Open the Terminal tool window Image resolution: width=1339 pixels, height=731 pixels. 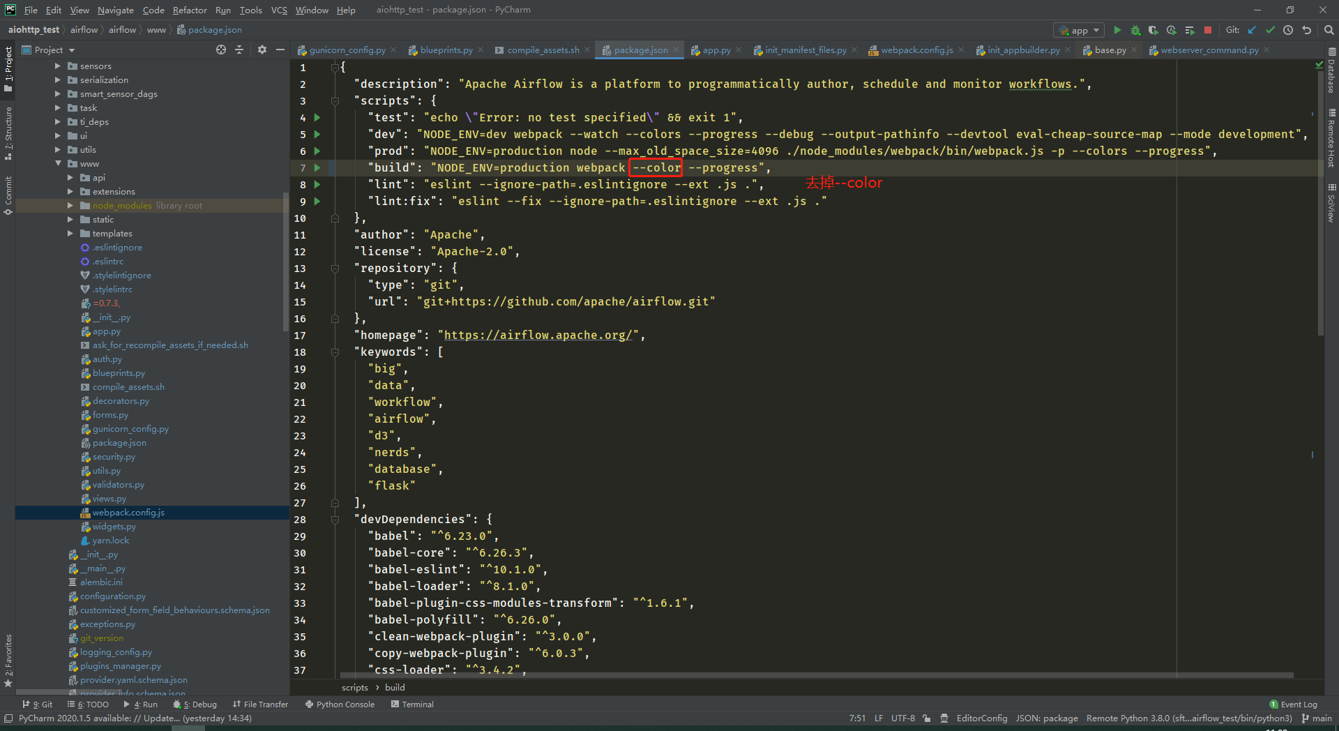click(412, 704)
